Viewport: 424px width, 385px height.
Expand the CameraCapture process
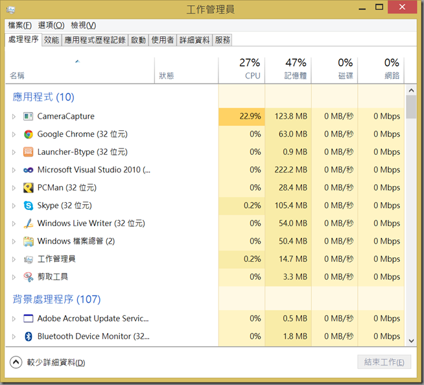(14, 117)
